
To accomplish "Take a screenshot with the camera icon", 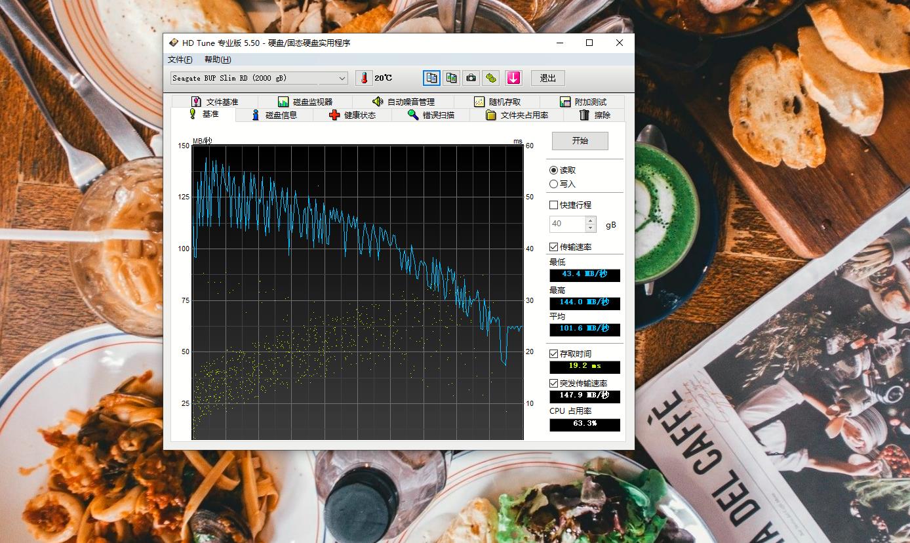I will (471, 77).
